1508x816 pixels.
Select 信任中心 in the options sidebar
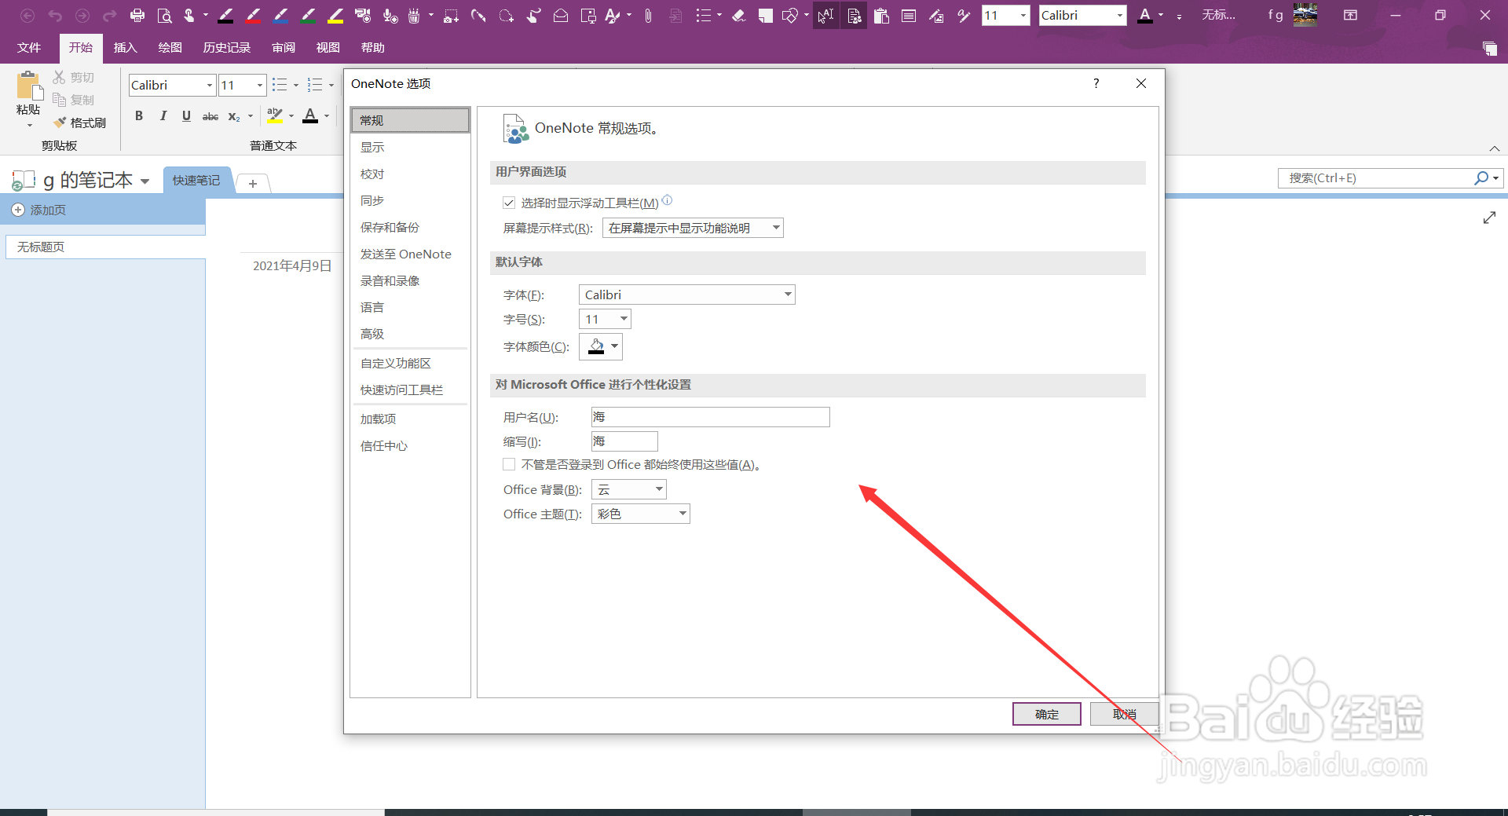(409, 445)
